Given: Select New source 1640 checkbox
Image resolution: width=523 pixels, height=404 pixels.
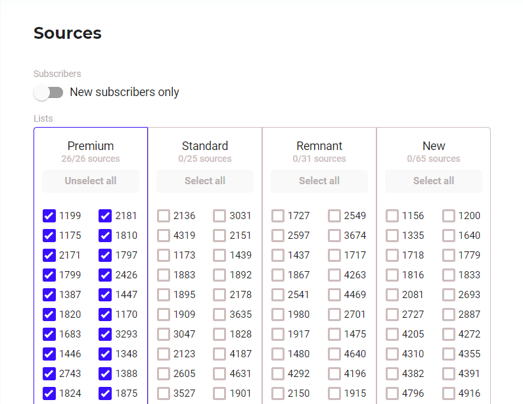Looking at the screenshot, I should (449, 236).
